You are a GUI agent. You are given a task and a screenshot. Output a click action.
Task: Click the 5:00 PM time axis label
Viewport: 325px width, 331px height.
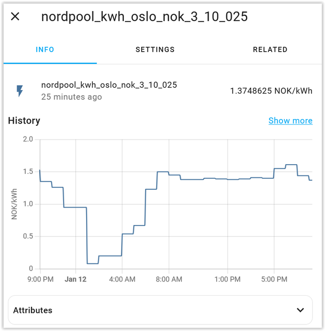[x=274, y=279]
